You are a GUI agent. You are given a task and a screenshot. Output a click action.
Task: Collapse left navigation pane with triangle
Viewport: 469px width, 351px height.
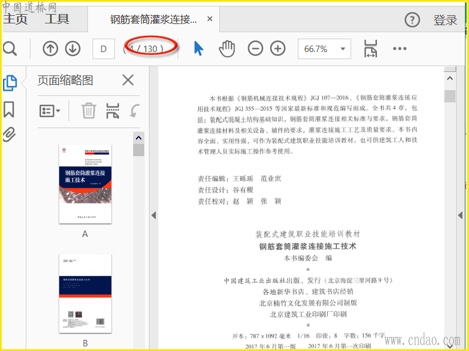(154, 215)
